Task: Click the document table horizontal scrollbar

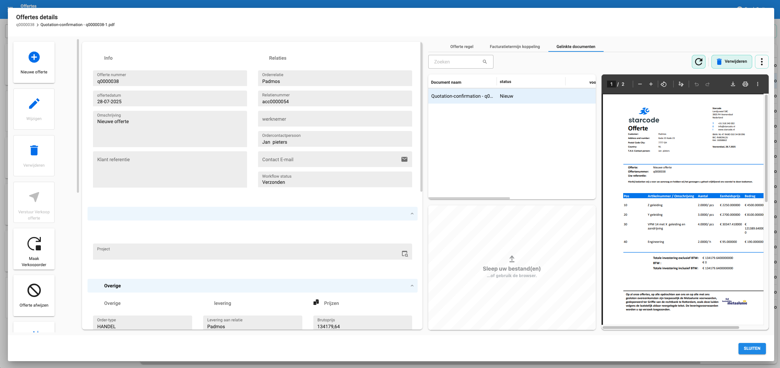Action: 469,198
